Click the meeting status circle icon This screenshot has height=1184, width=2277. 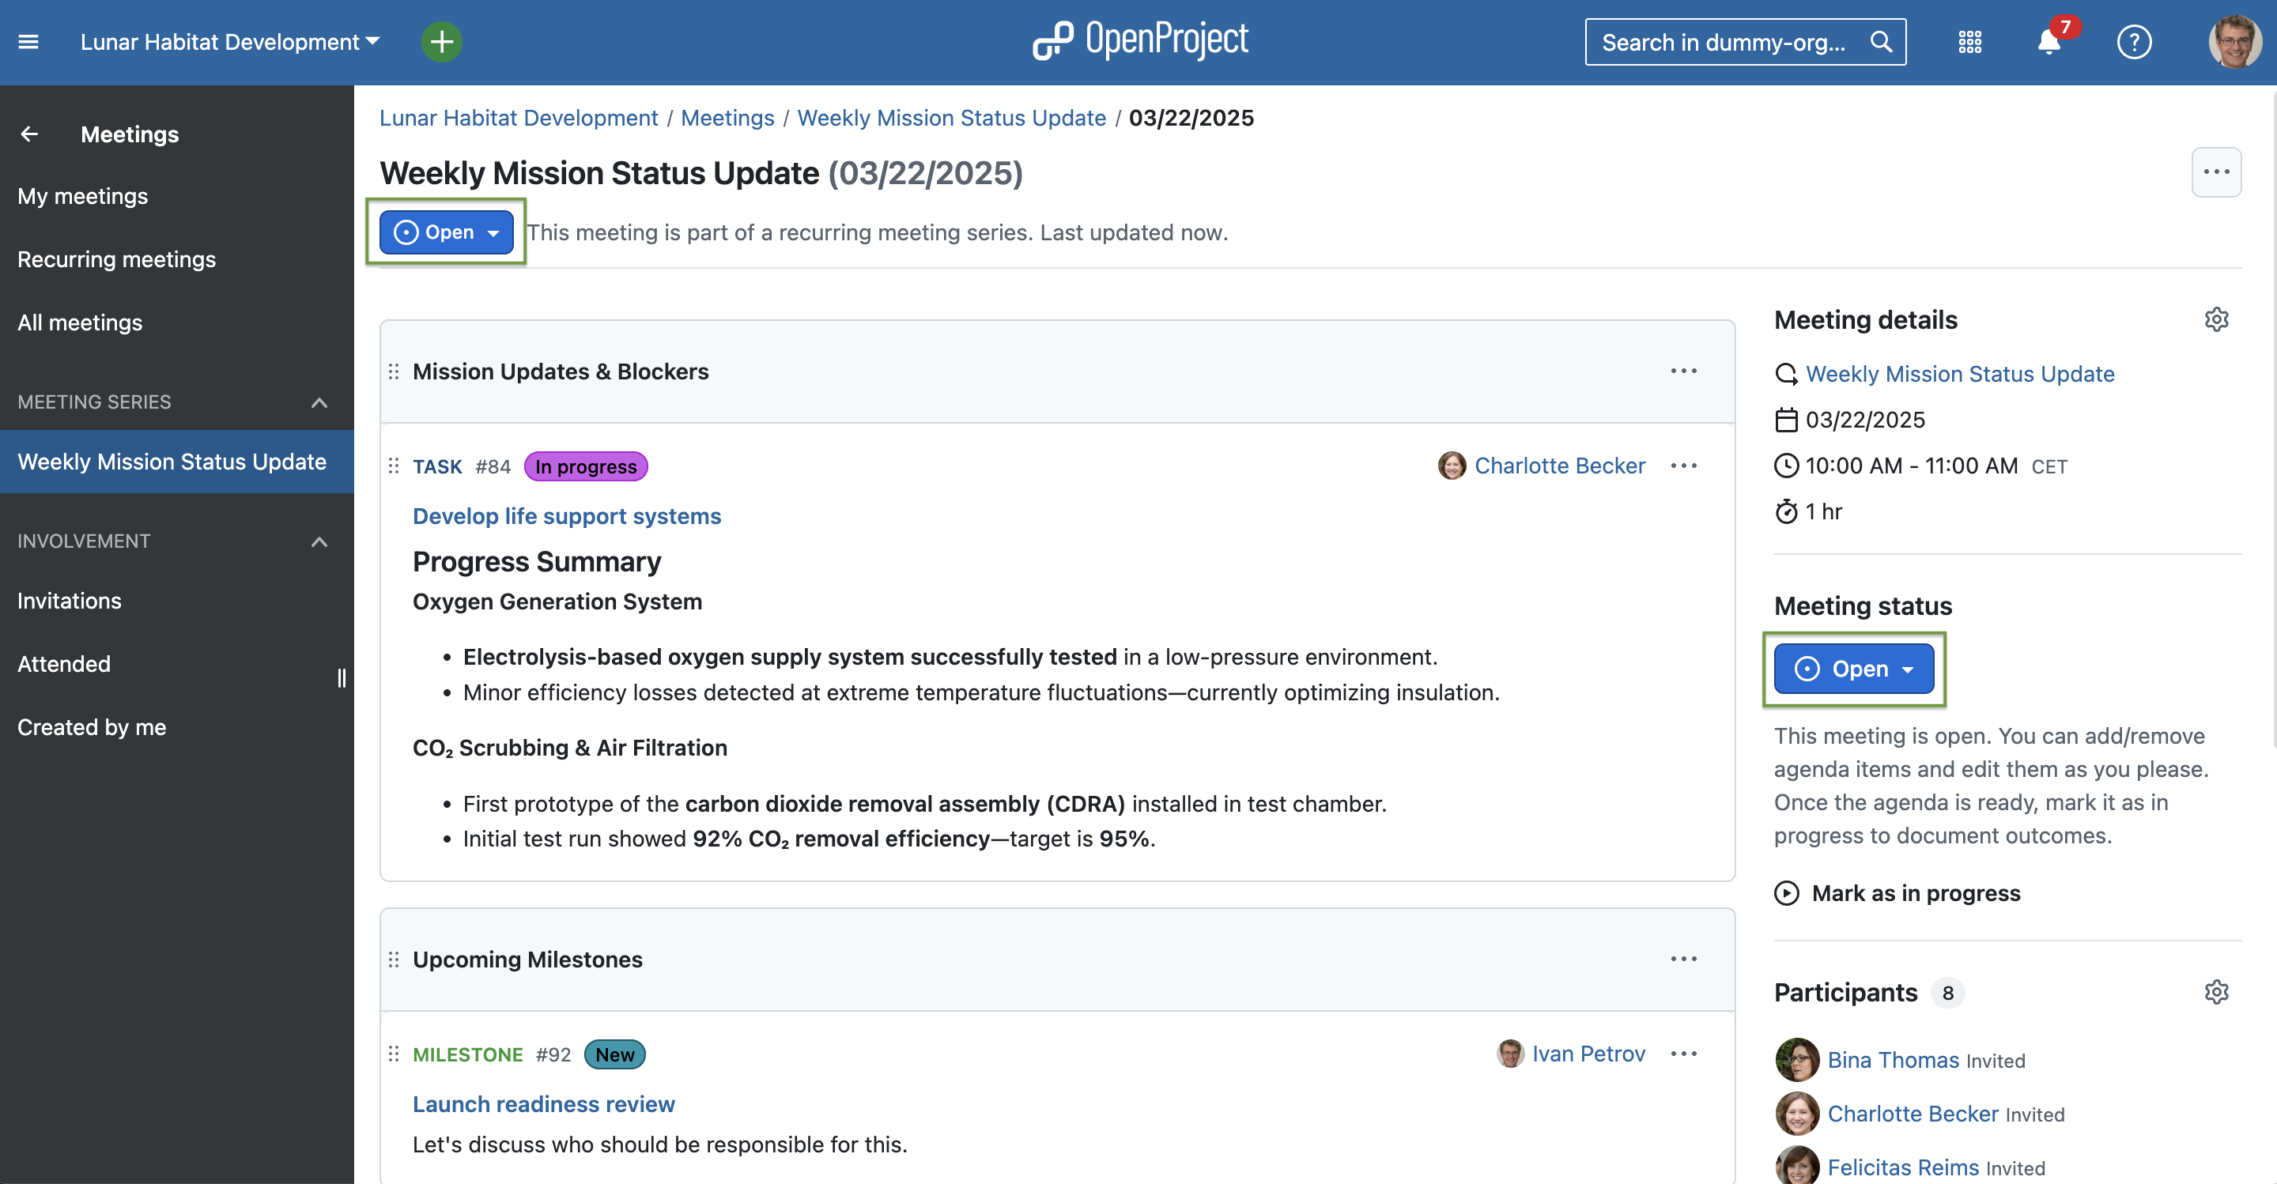pyautogui.click(x=1807, y=667)
